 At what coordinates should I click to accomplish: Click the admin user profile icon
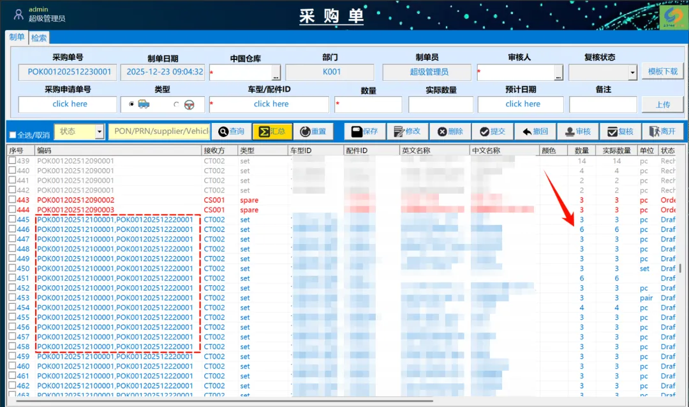point(19,15)
